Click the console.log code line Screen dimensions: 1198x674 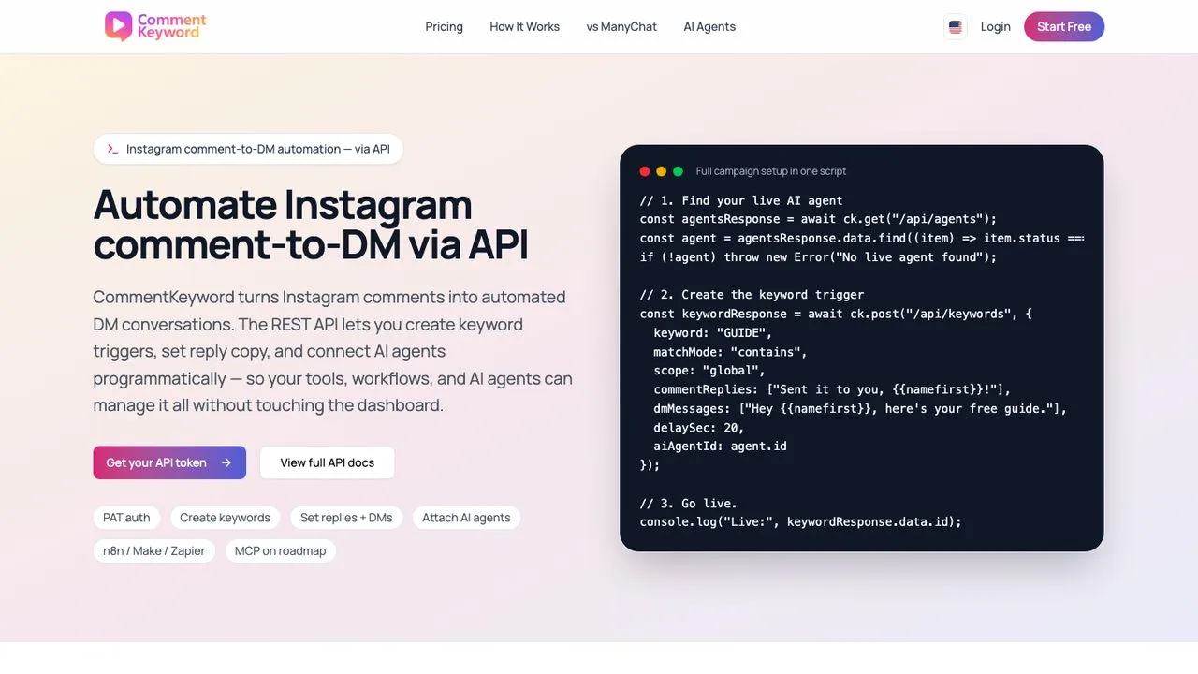pyautogui.click(x=801, y=522)
